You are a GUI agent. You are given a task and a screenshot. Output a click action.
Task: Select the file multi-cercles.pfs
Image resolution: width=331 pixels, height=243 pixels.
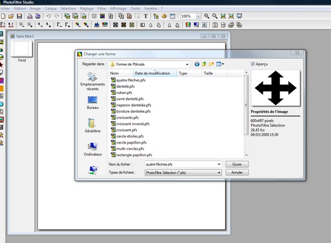[x=127, y=148]
